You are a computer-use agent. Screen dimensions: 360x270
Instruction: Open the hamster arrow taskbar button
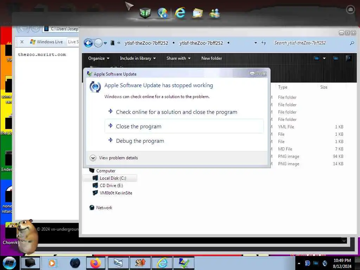(x=140, y=263)
